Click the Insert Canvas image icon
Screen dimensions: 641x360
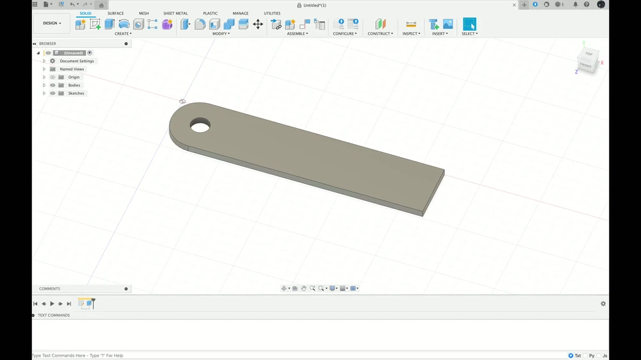click(448, 24)
